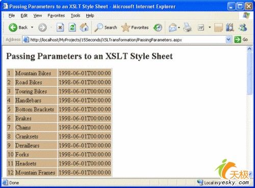Open the View menu
Image resolution: width=255 pixels, height=188 pixels.
(x=38, y=15)
